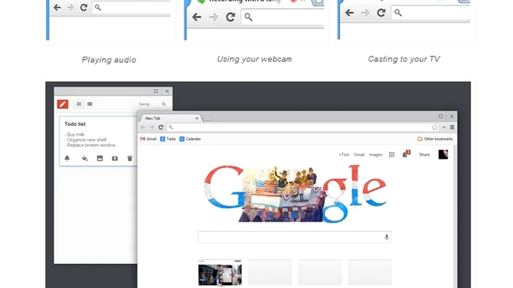The height and width of the screenshot is (288, 513).
Task: Bookmark the page with the star icon
Action: pos(434,127)
